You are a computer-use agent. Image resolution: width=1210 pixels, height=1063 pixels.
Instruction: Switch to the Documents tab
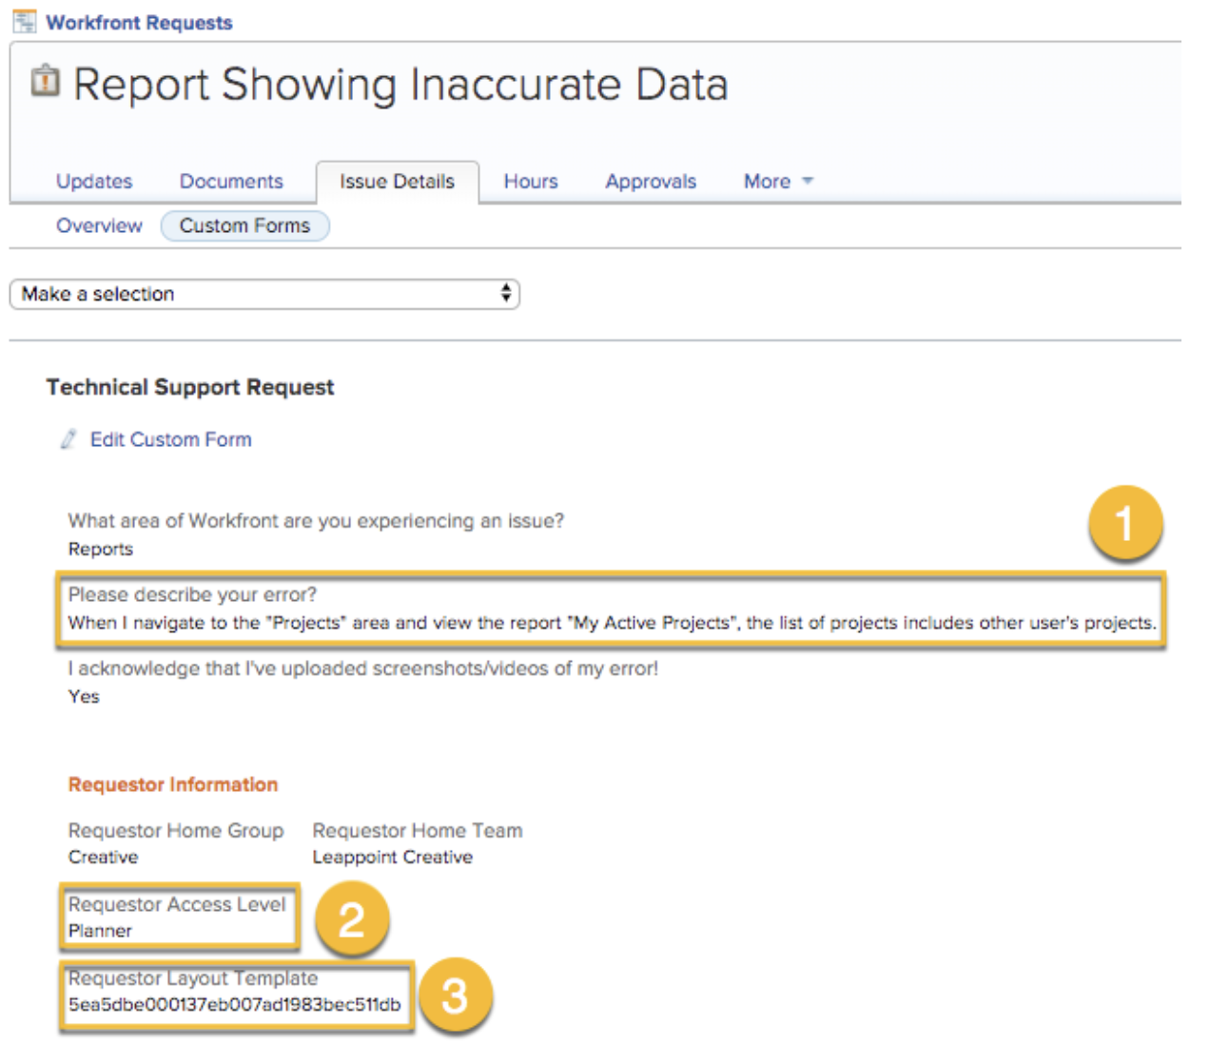[231, 182]
